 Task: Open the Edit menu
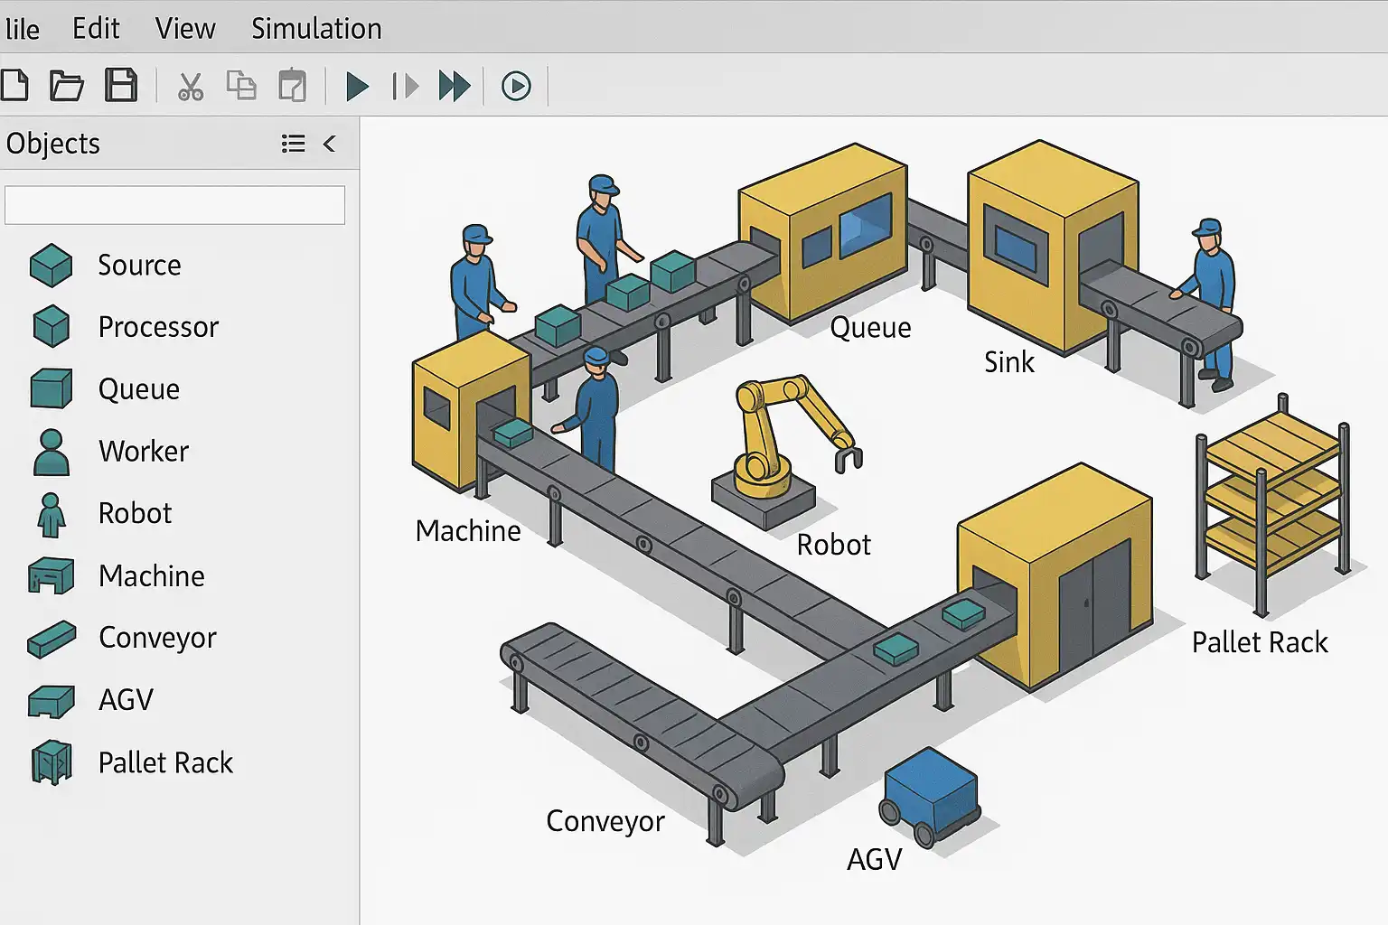pos(96,29)
